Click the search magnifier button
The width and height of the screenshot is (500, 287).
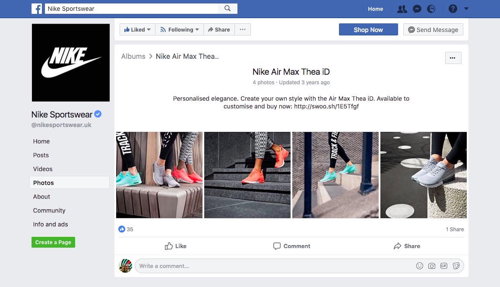tap(228, 9)
